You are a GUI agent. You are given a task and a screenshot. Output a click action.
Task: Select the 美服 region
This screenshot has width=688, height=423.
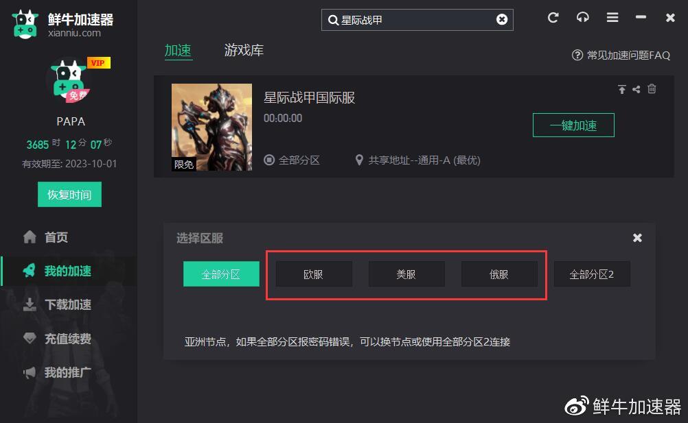406,274
